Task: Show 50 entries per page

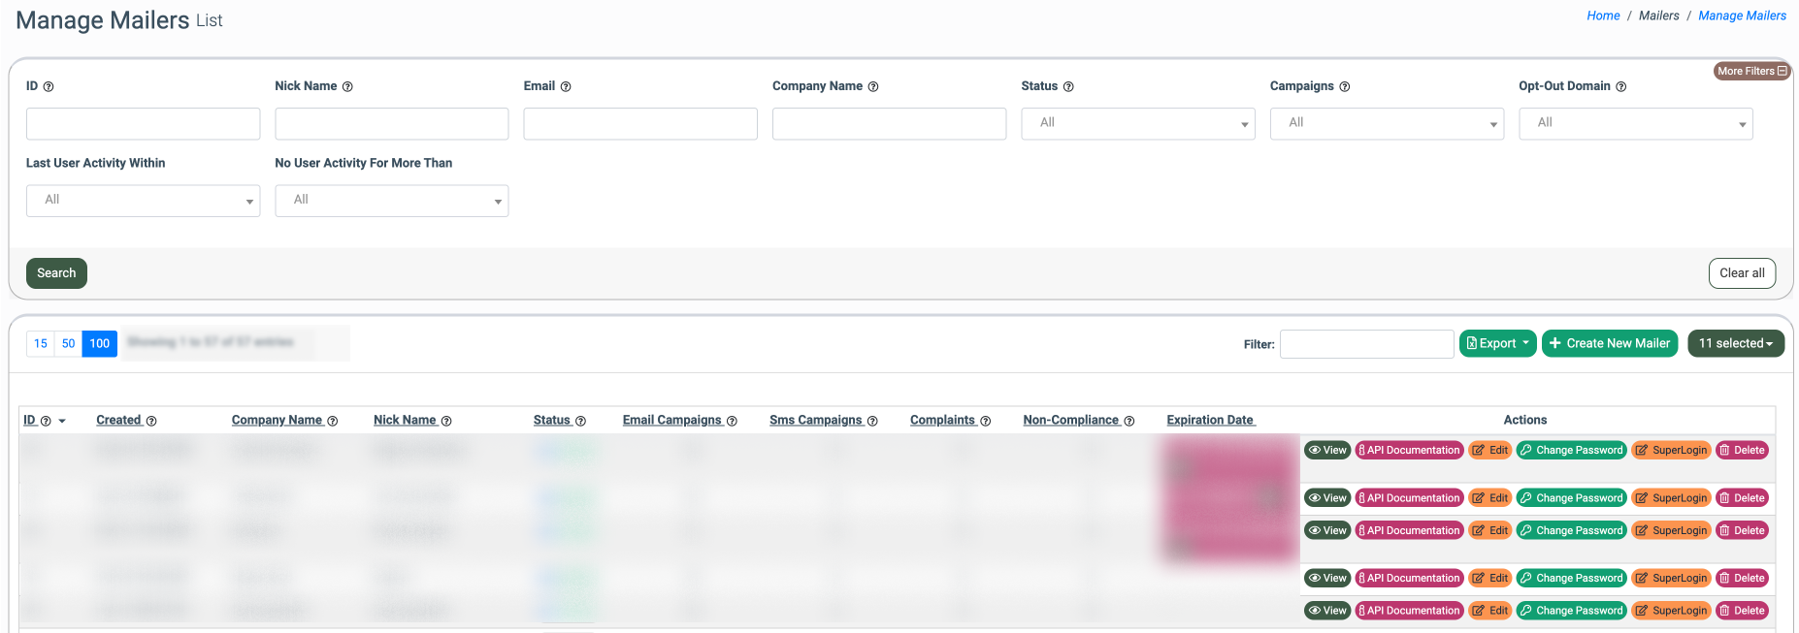Action: tap(68, 344)
